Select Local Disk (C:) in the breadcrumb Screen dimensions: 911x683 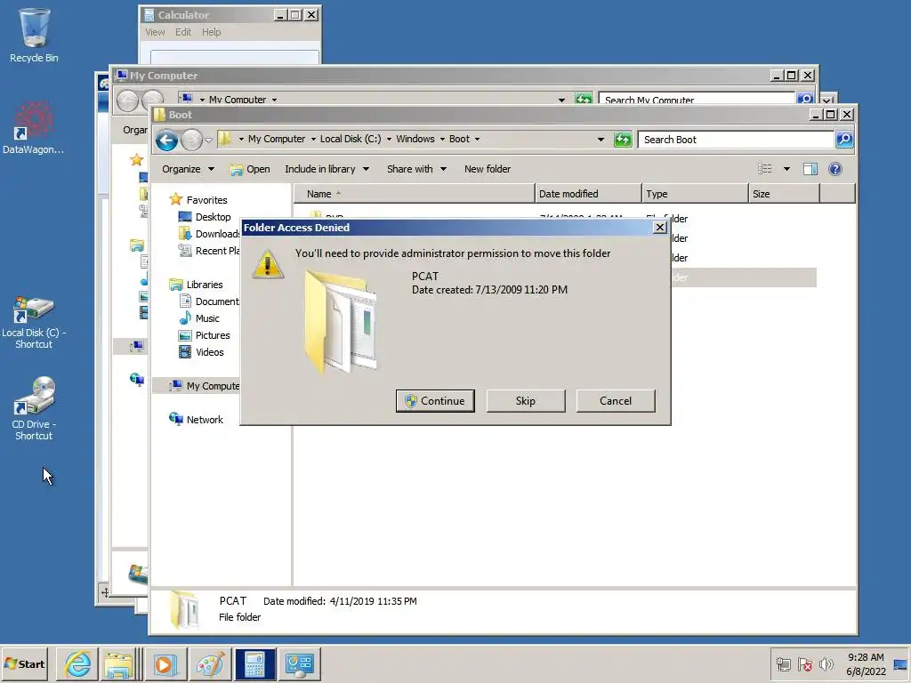click(x=351, y=140)
